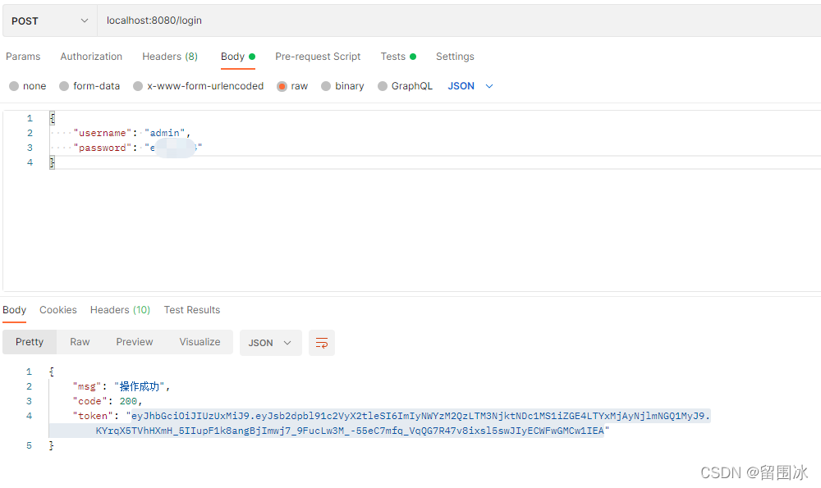
Task: Open the POST method dropdown
Action: 50,21
